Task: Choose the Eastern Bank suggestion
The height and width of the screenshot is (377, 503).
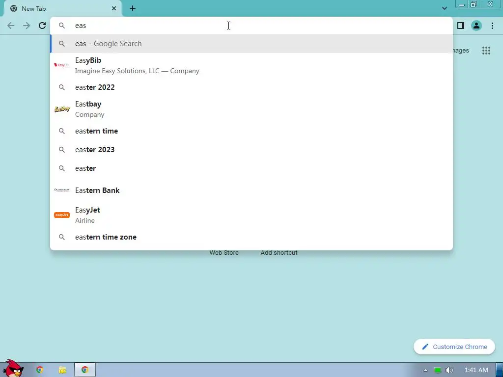Action: (251, 190)
